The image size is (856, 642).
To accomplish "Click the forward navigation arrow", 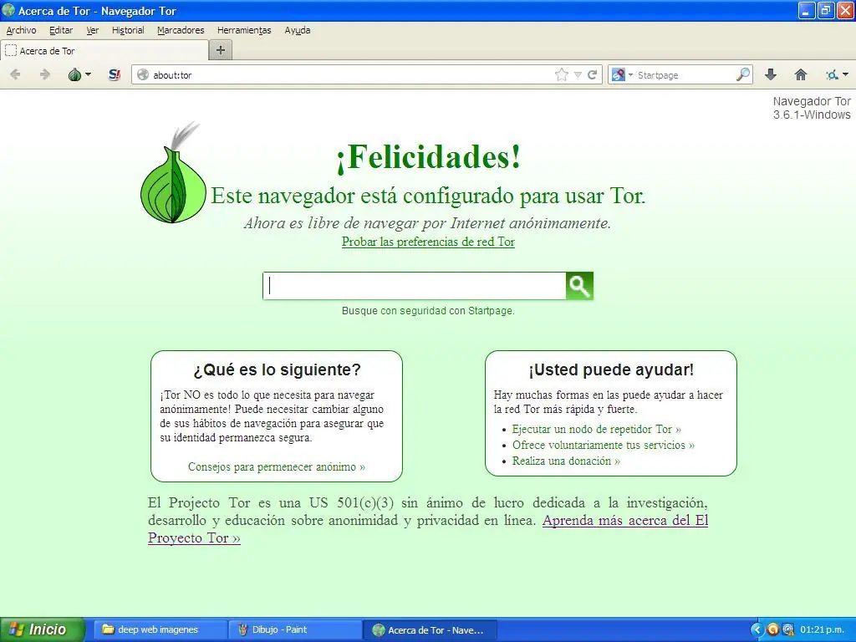I will pos(45,74).
